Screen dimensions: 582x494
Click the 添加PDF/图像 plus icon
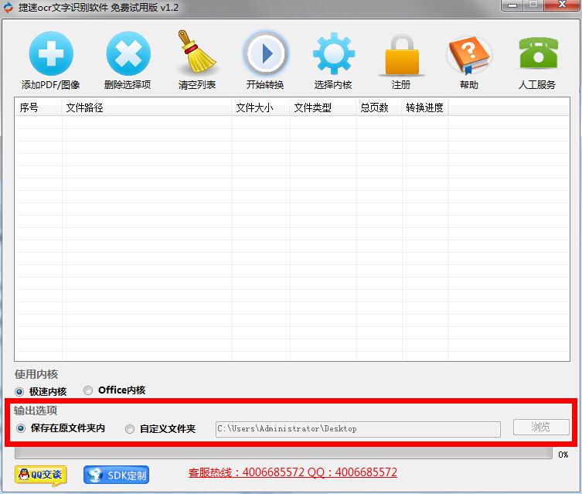click(51, 53)
